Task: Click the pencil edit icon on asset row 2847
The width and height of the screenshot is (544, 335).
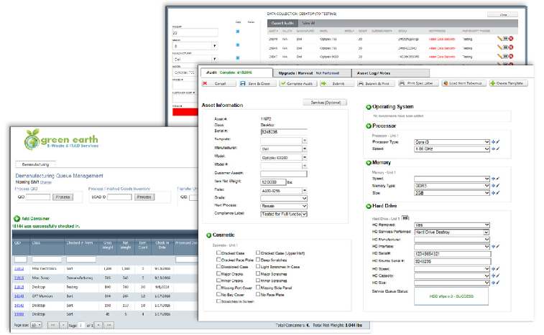Action: [x=499, y=56]
